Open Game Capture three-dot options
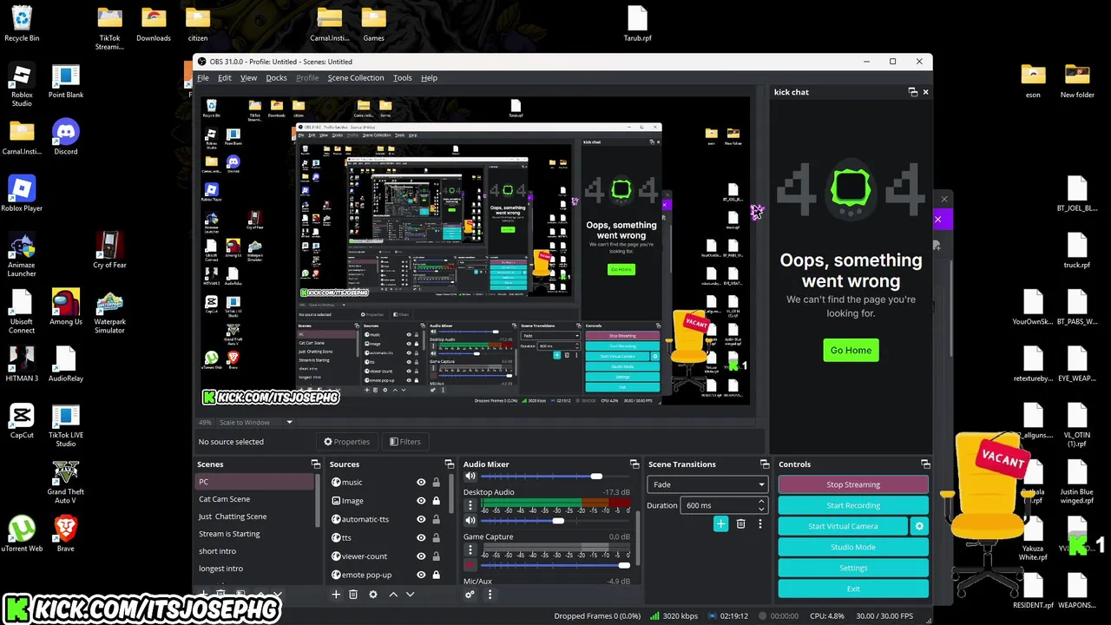The image size is (1111, 625). [x=470, y=549]
